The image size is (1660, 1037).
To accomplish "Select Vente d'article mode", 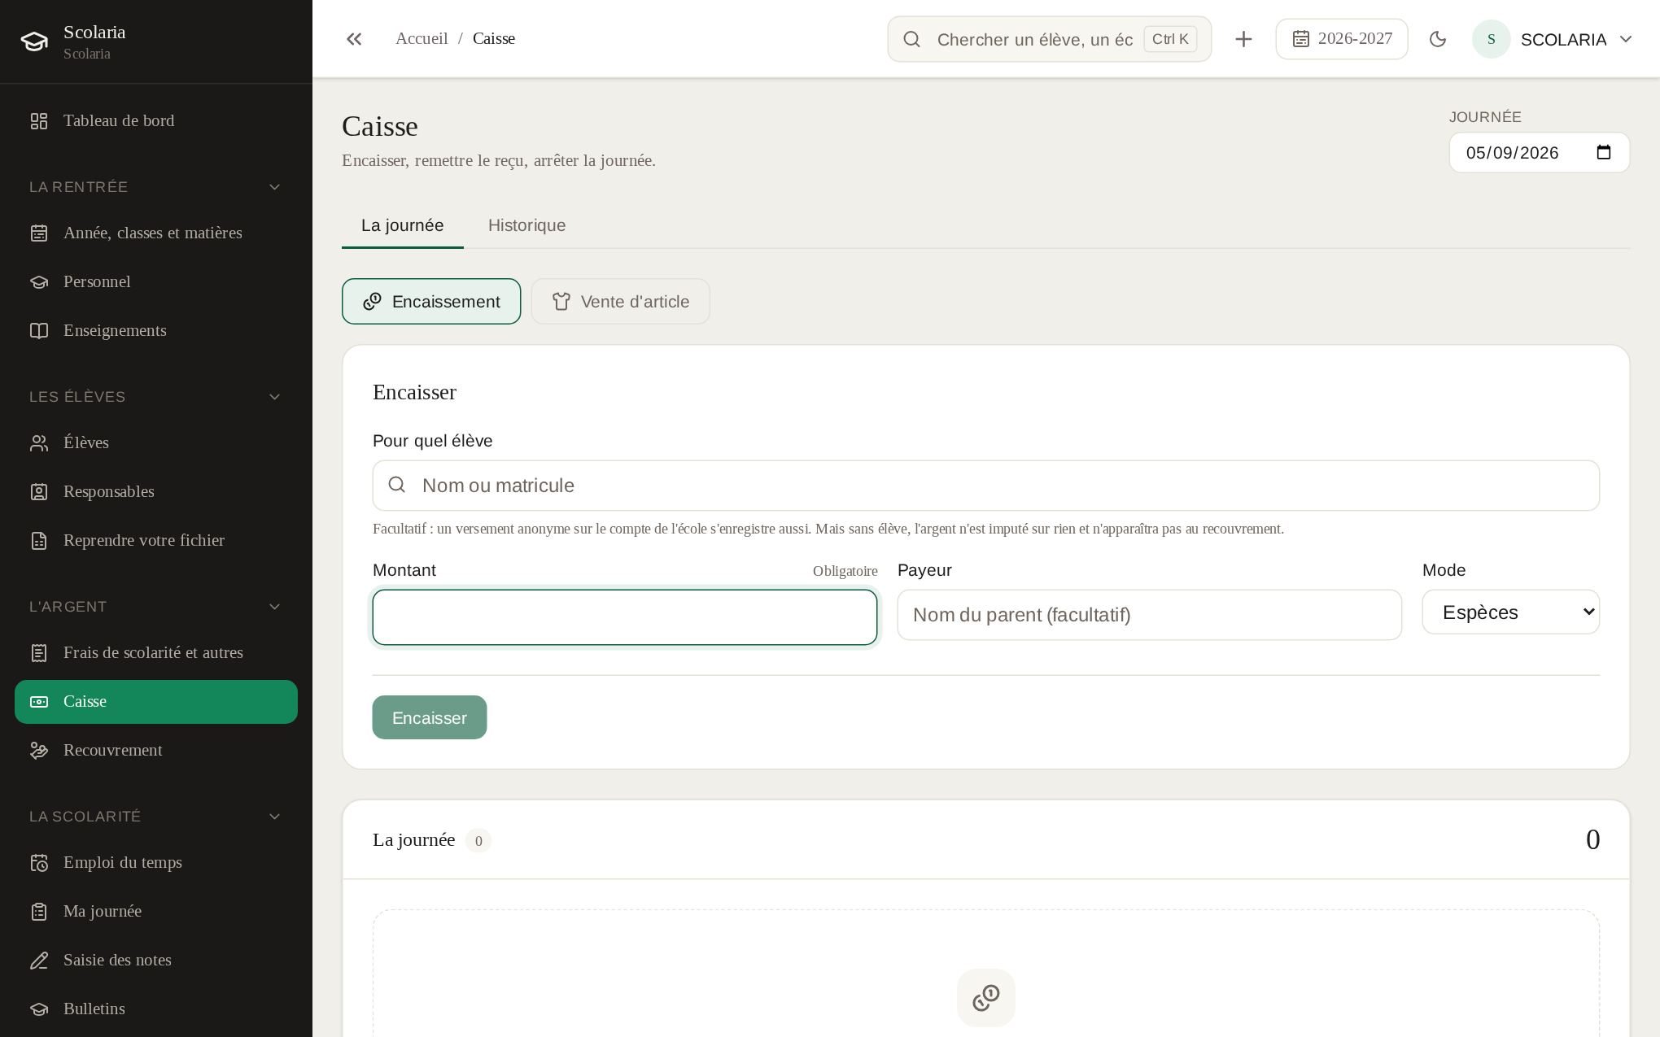I will pos(621,302).
